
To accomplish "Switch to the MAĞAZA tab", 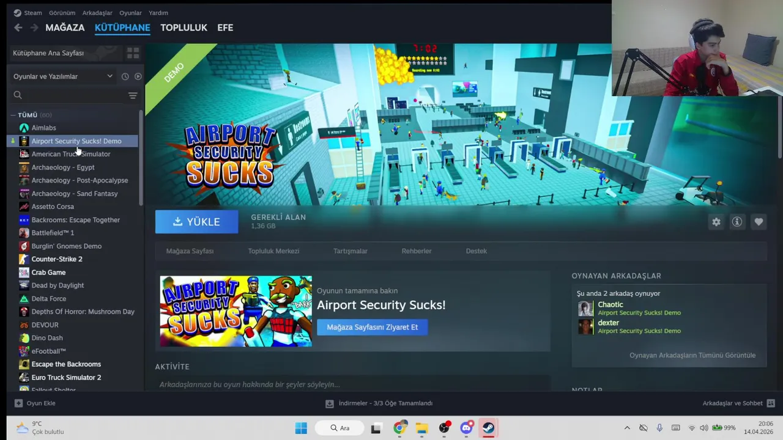I will click(65, 28).
